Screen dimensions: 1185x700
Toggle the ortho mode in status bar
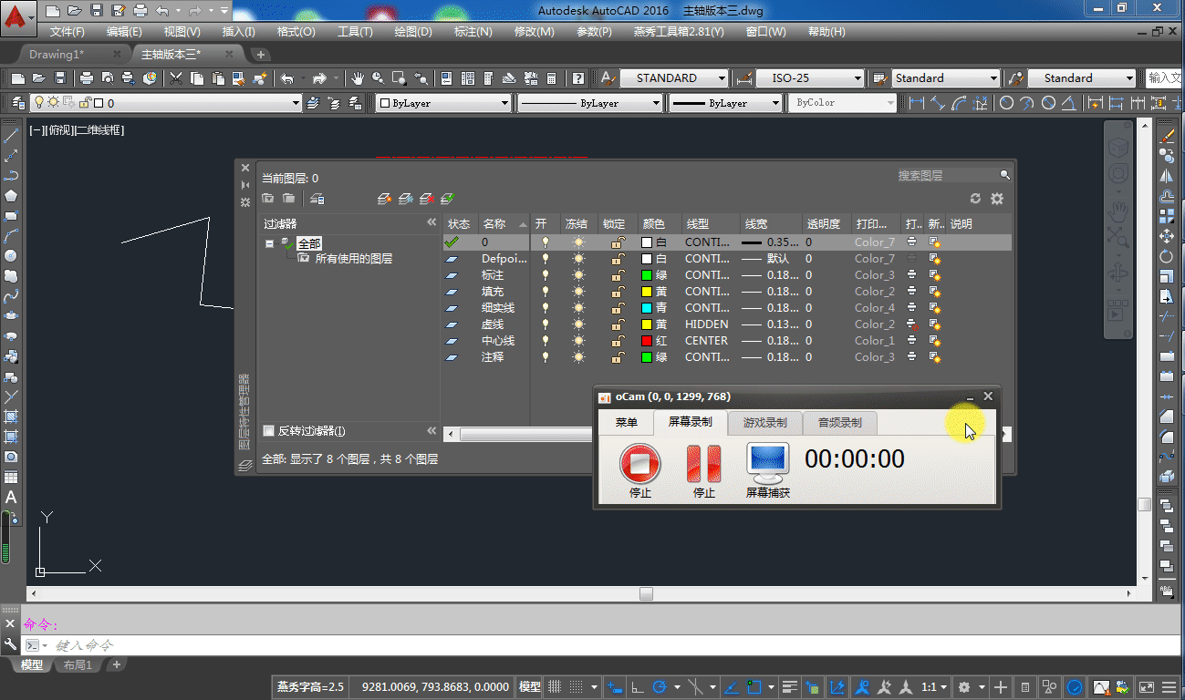pyautogui.click(x=637, y=687)
